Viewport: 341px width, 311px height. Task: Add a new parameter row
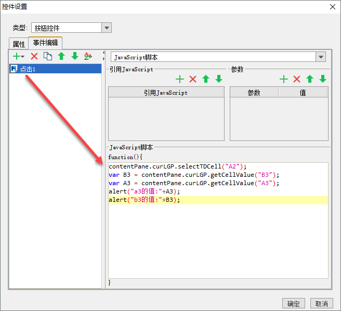284,79
